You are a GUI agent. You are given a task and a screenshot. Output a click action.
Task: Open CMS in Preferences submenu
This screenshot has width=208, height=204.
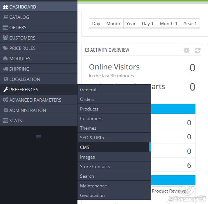(x=114, y=147)
